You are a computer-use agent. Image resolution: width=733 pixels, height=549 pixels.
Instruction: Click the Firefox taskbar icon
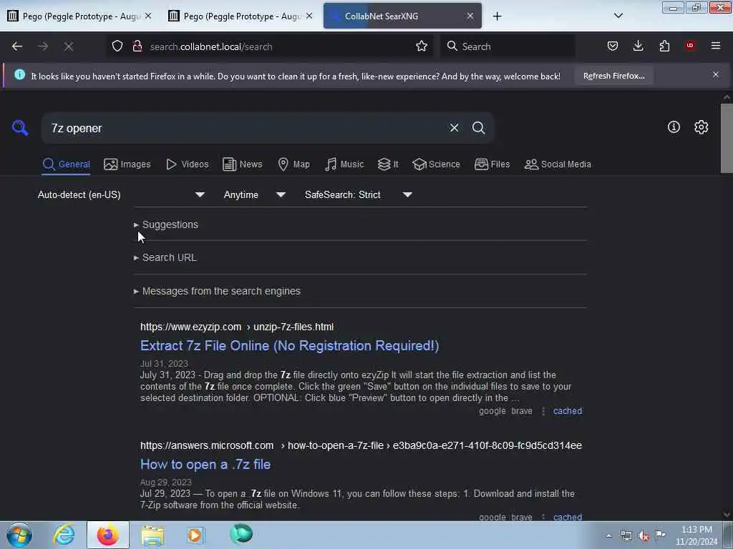point(107,535)
